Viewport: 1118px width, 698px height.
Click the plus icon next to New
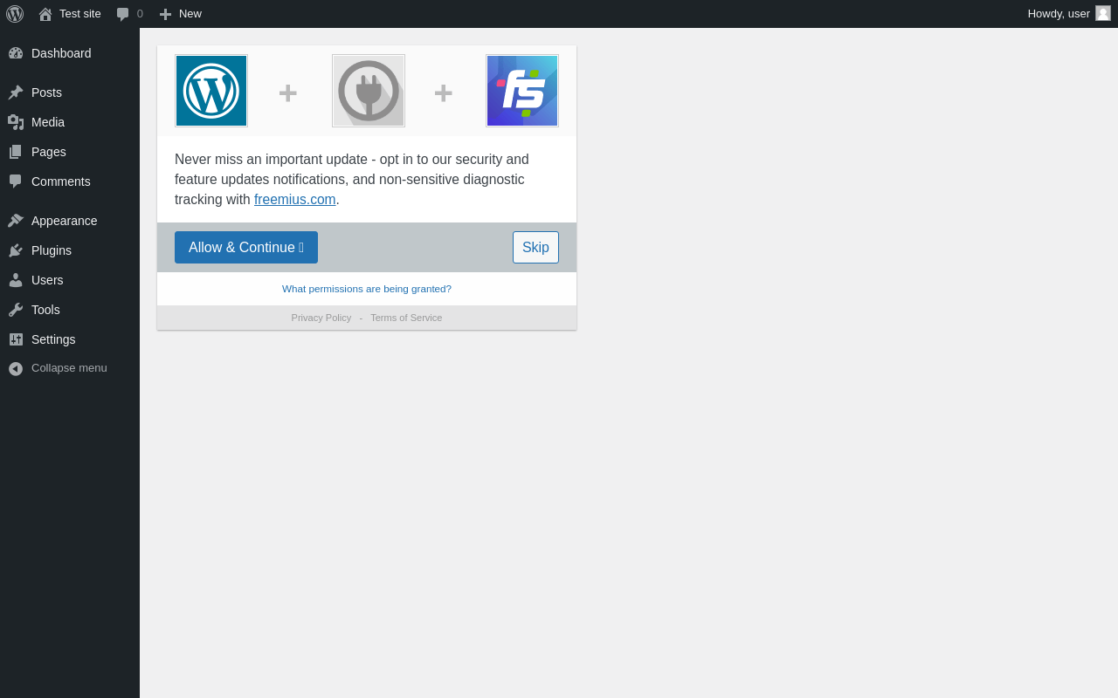tap(165, 14)
